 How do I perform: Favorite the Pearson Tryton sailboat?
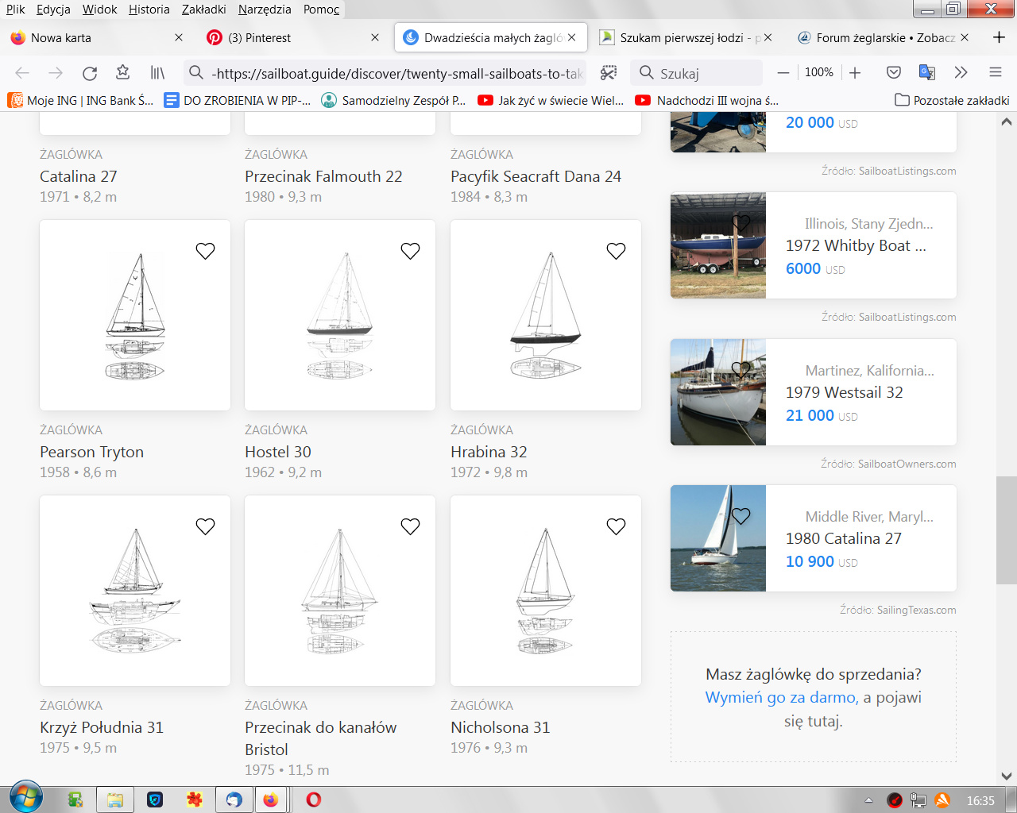pyautogui.click(x=205, y=251)
